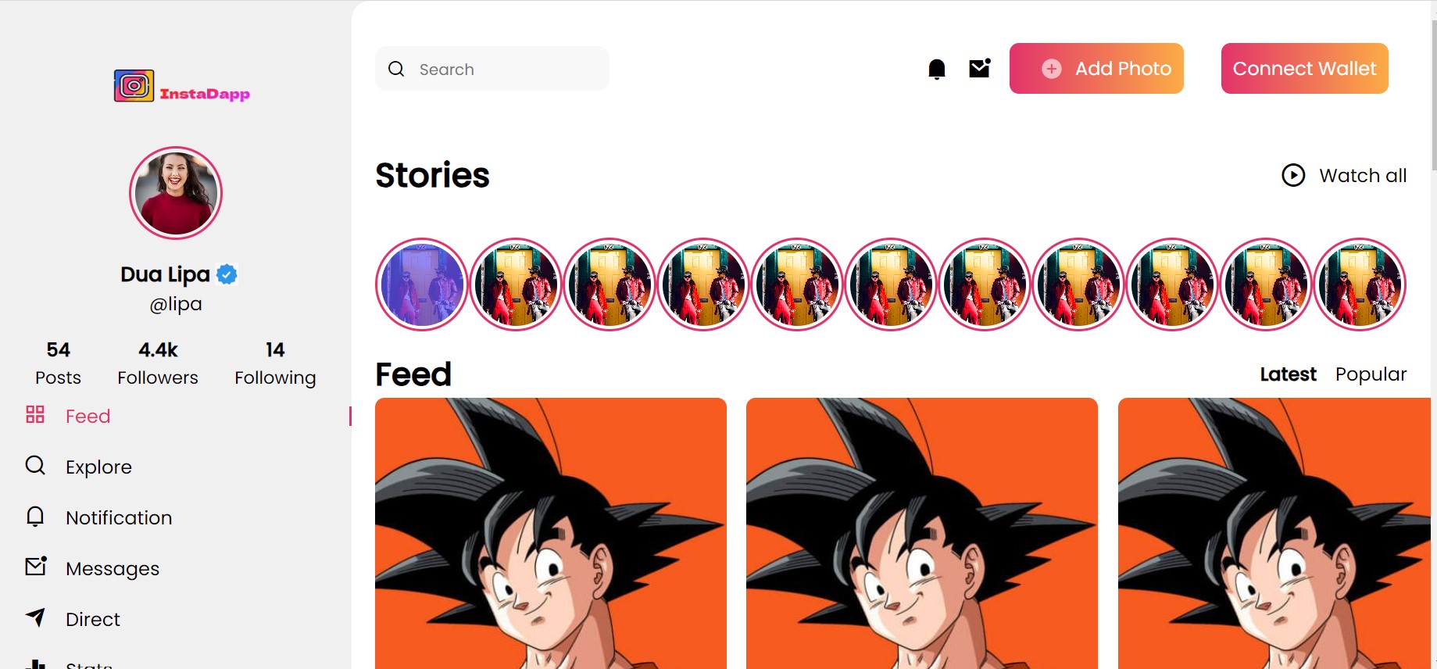Open Dua Lipa's profile picture
The image size is (1437, 669).
(x=176, y=193)
